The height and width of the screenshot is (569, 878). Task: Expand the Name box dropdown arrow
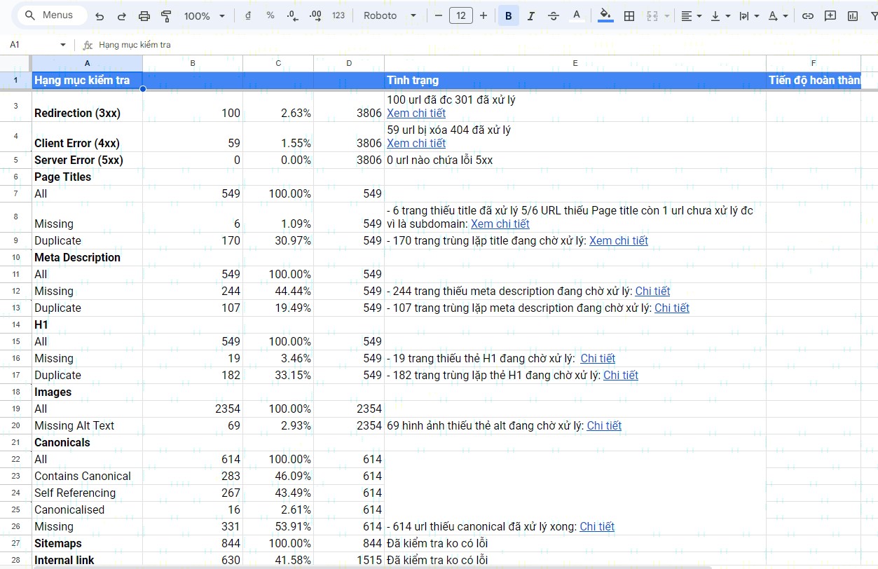click(x=63, y=45)
